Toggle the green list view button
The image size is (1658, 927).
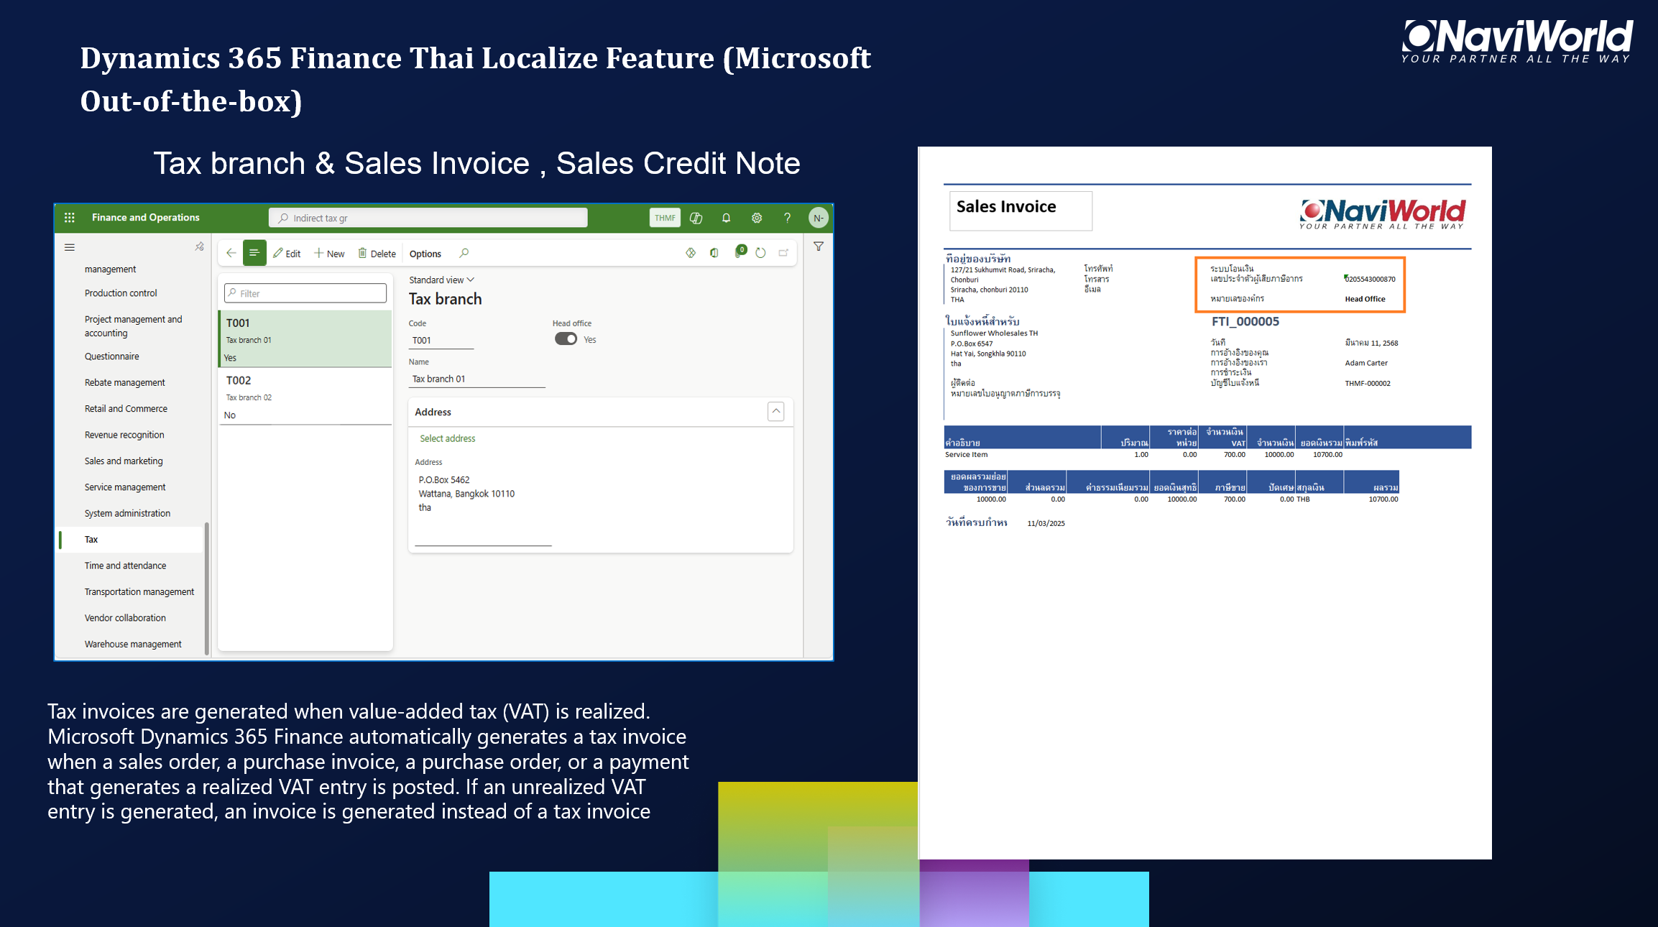click(254, 253)
